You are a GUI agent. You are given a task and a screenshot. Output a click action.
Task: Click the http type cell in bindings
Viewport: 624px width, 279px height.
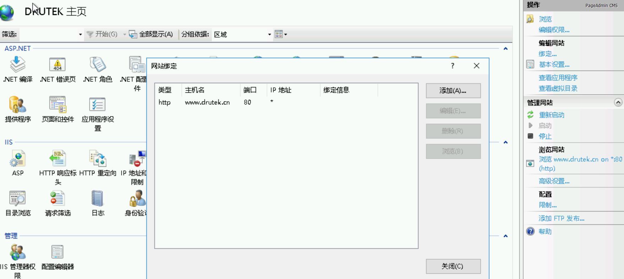coord(164,102)
